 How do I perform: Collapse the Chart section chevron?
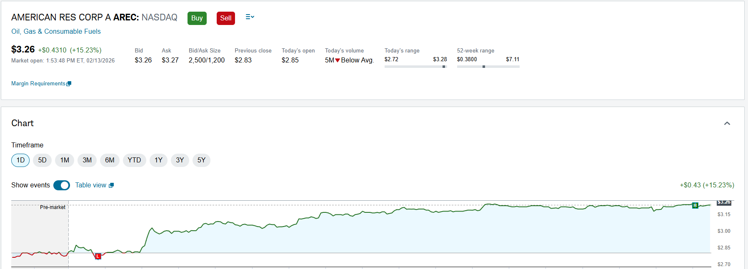pyautogui.click(x=727, y=123)
